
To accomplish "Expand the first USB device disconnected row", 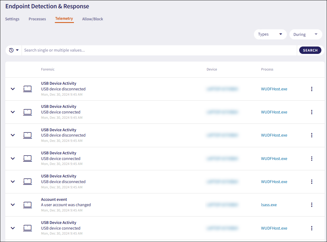I will (x=13, y=89).
